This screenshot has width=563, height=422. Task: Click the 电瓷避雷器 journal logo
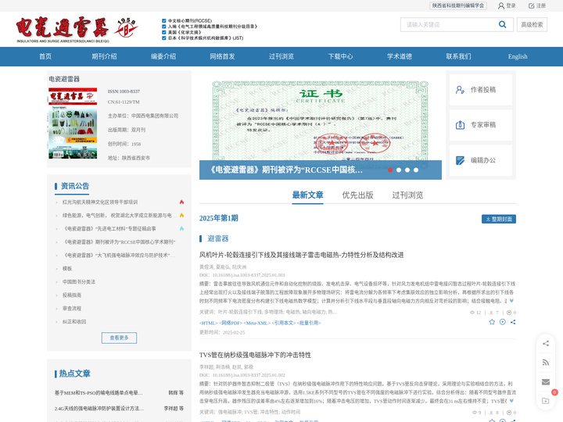[77, 30]
